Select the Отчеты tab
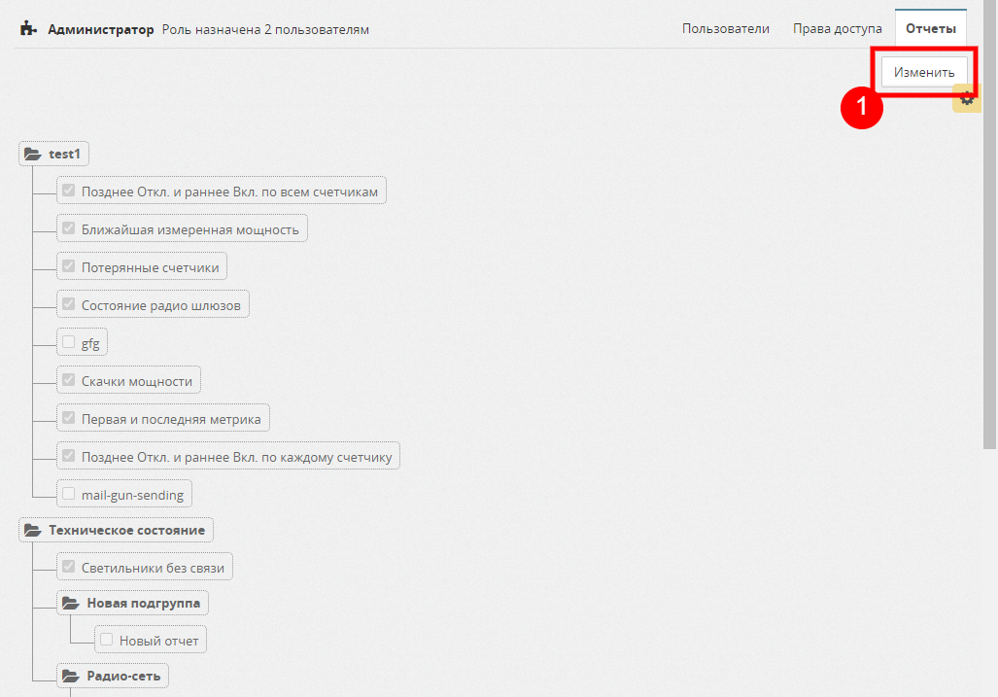The height and width of the screenshot is (697, 998). pos(930,29)
